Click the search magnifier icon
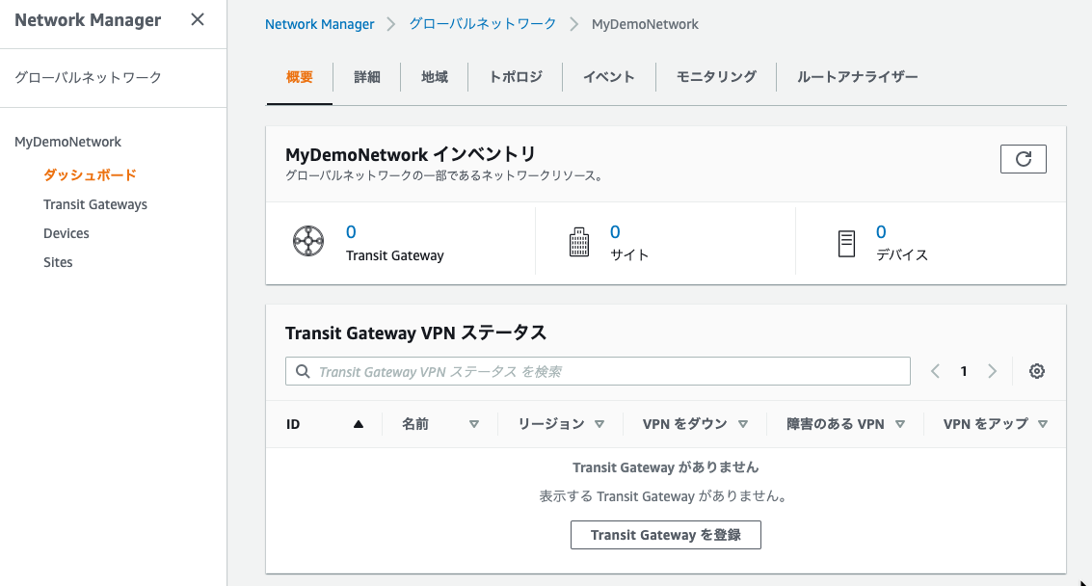The height and width of the screenshot is (586, 1092). tap(303, 371)
